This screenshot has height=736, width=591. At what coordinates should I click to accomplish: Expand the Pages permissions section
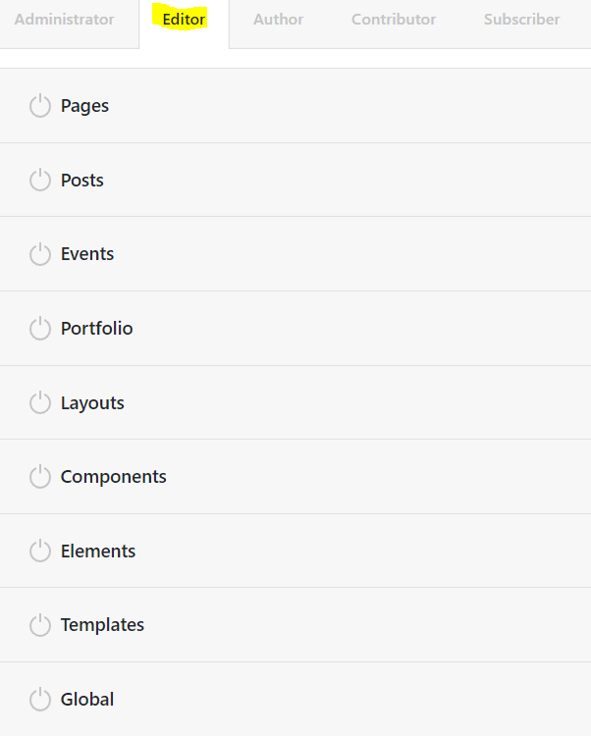tap(84, 106)
